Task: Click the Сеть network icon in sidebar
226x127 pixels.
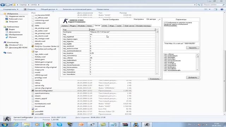Action: coord(5,53)
